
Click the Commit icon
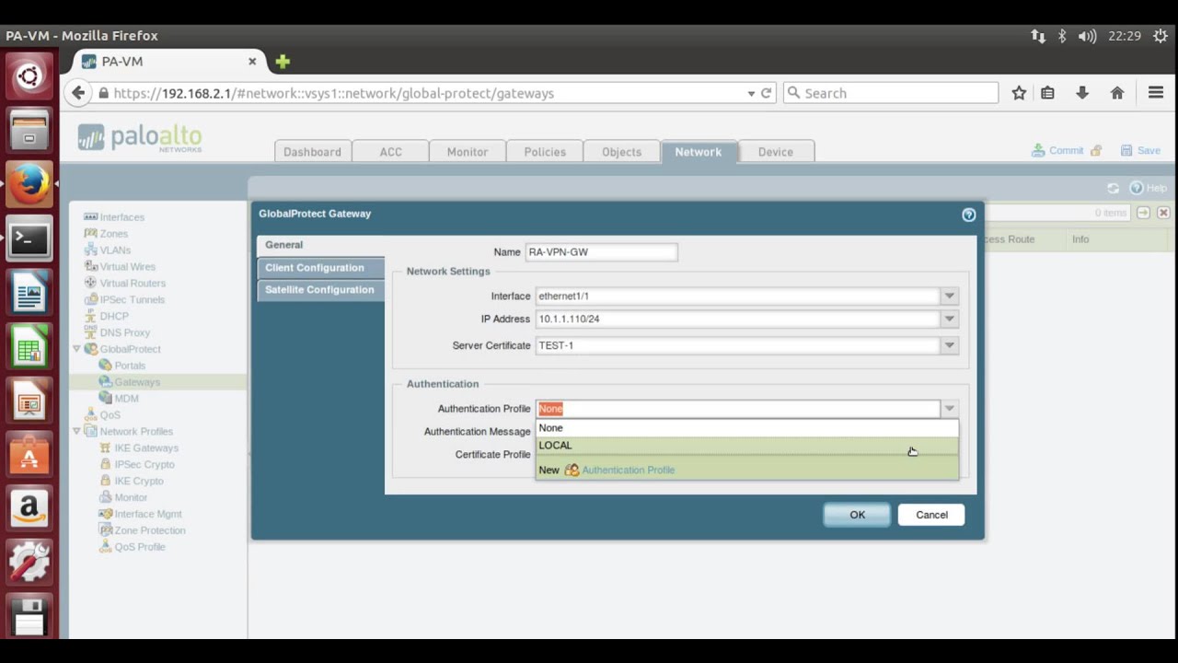click(x=1038, y=150)
